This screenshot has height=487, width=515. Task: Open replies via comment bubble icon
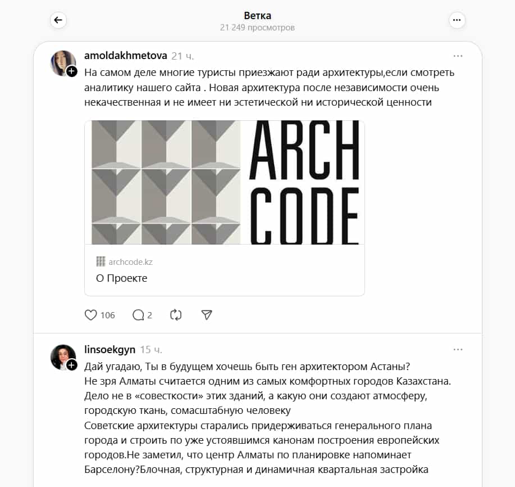138,315
